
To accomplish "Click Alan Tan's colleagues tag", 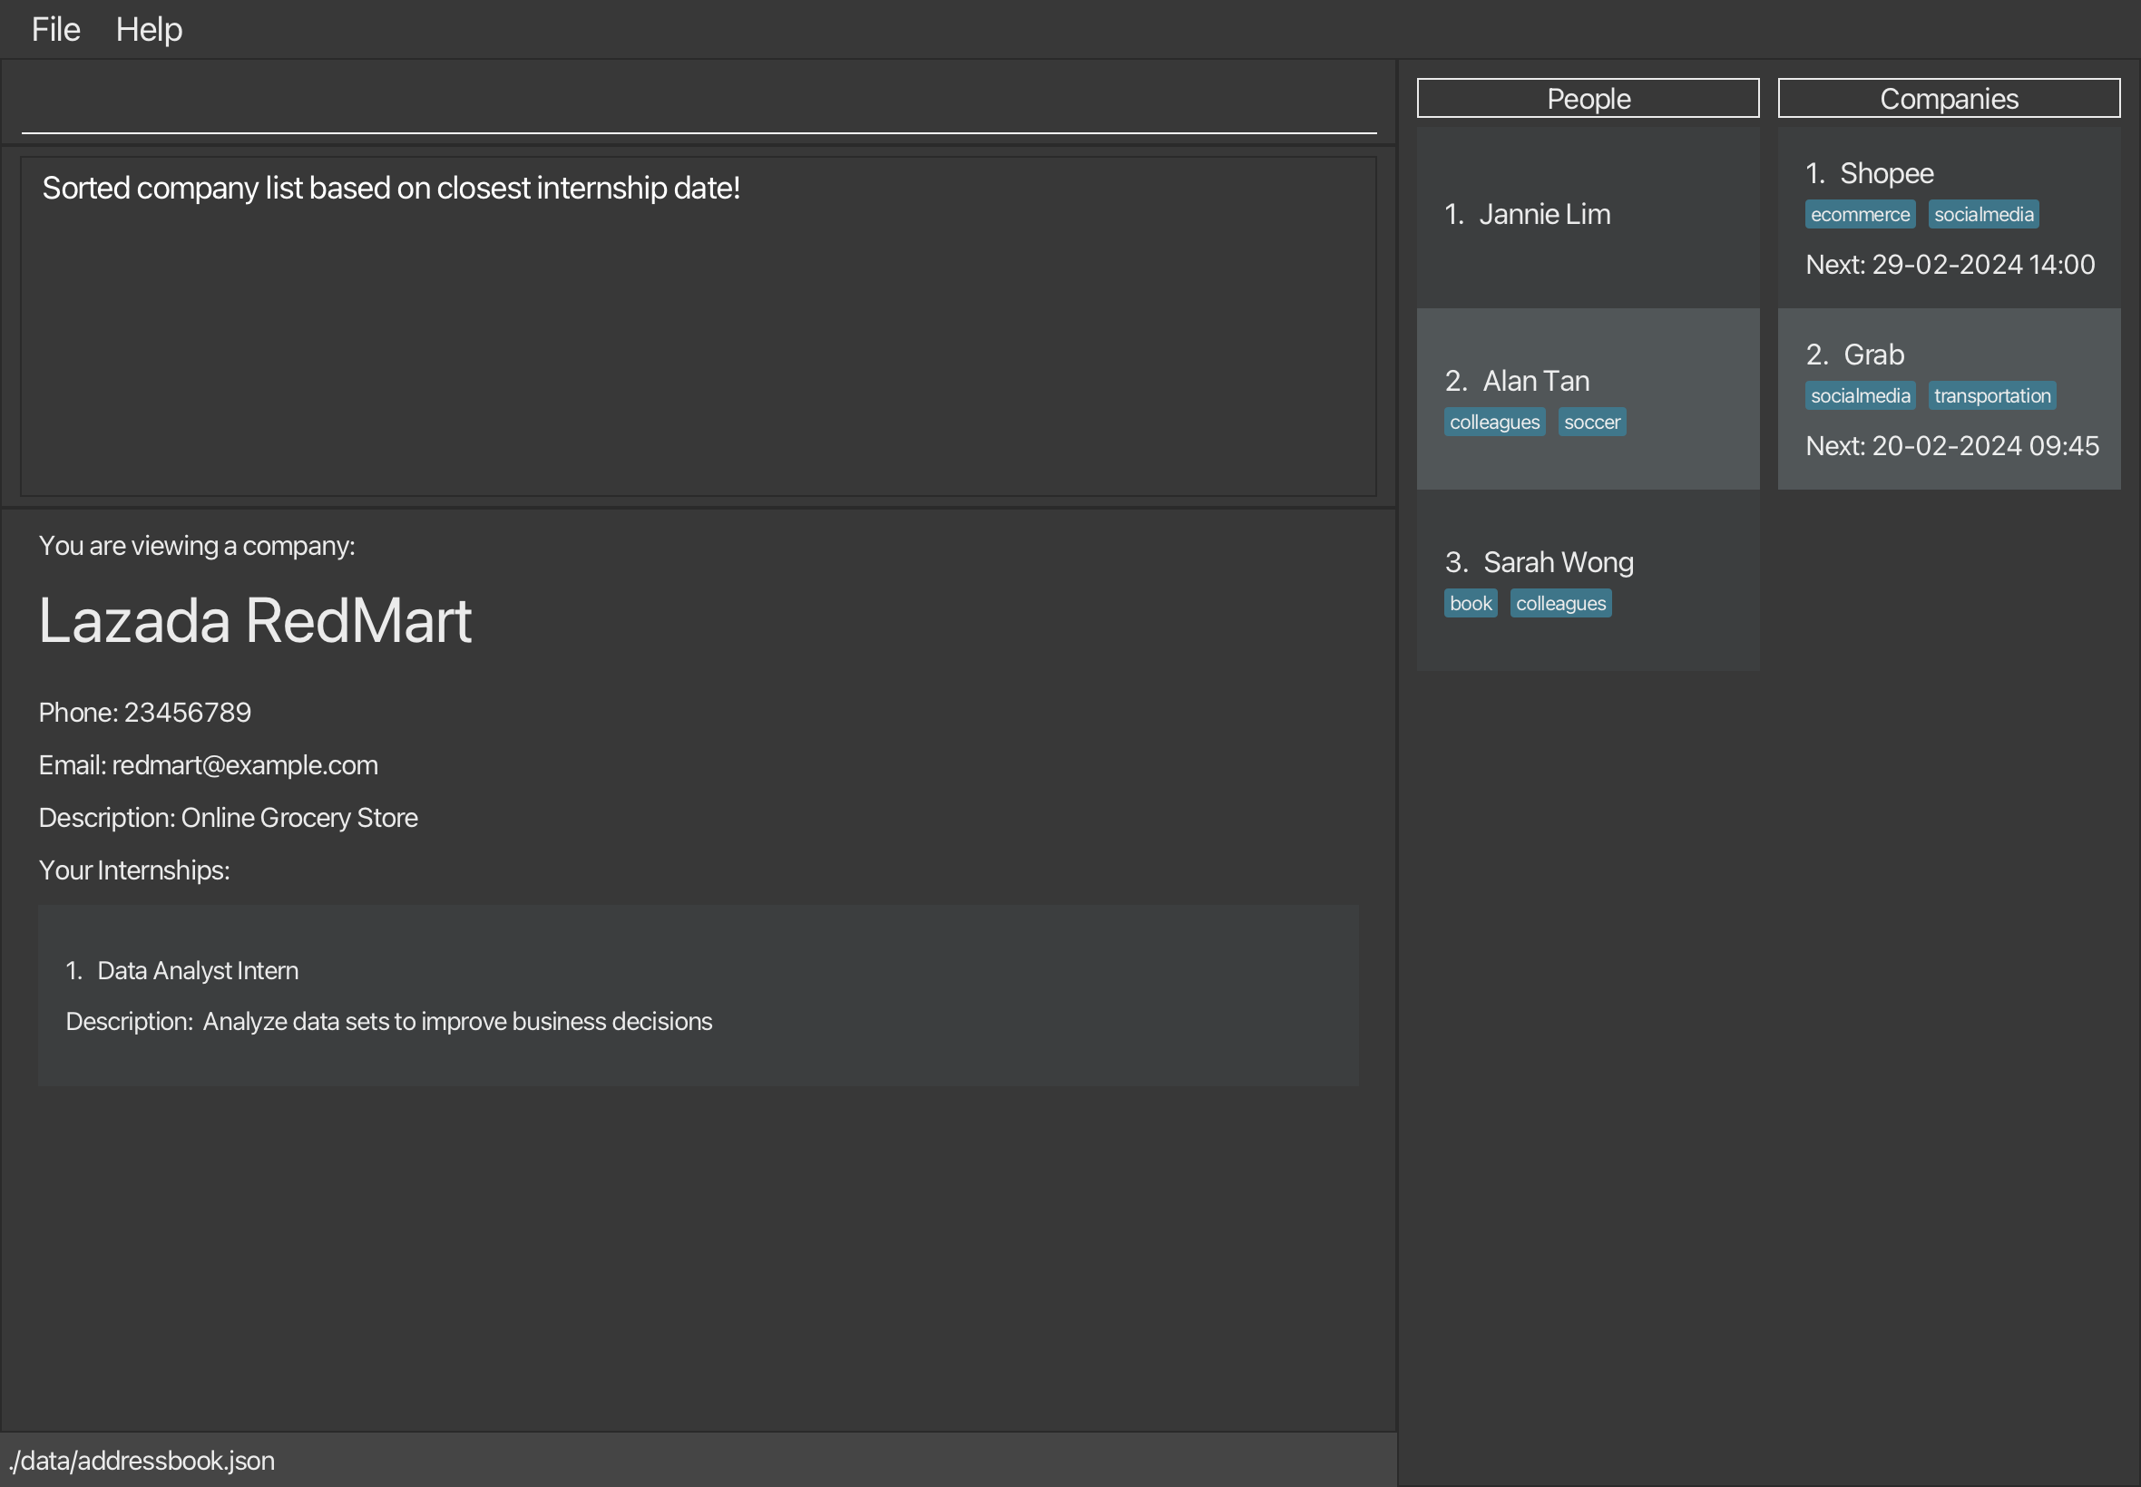I will pos(1494,423).
